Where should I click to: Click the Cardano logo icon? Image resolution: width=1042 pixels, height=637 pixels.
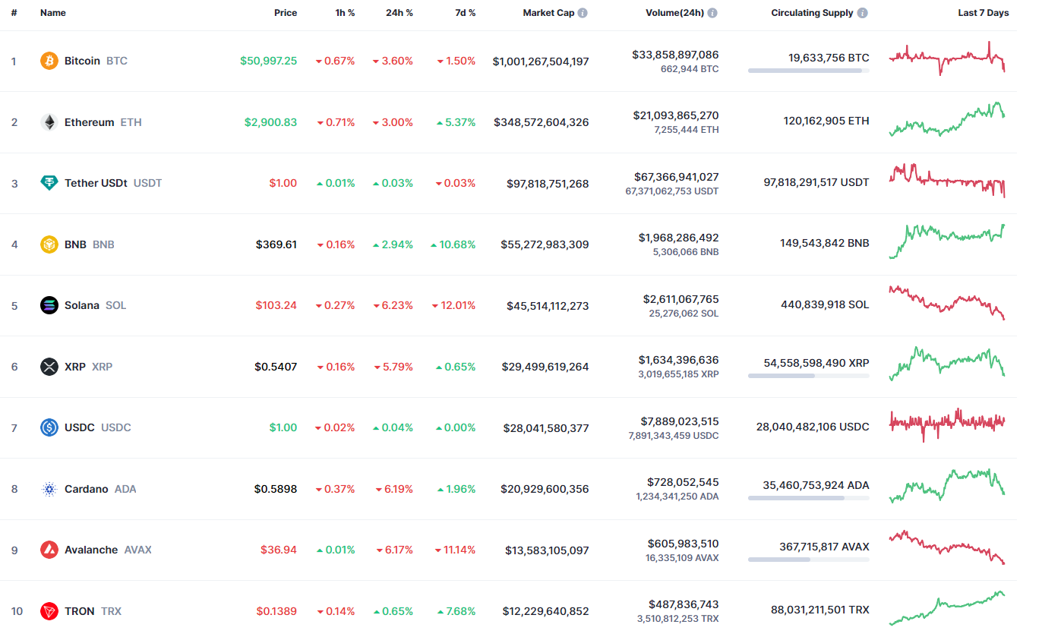point(49,489)
